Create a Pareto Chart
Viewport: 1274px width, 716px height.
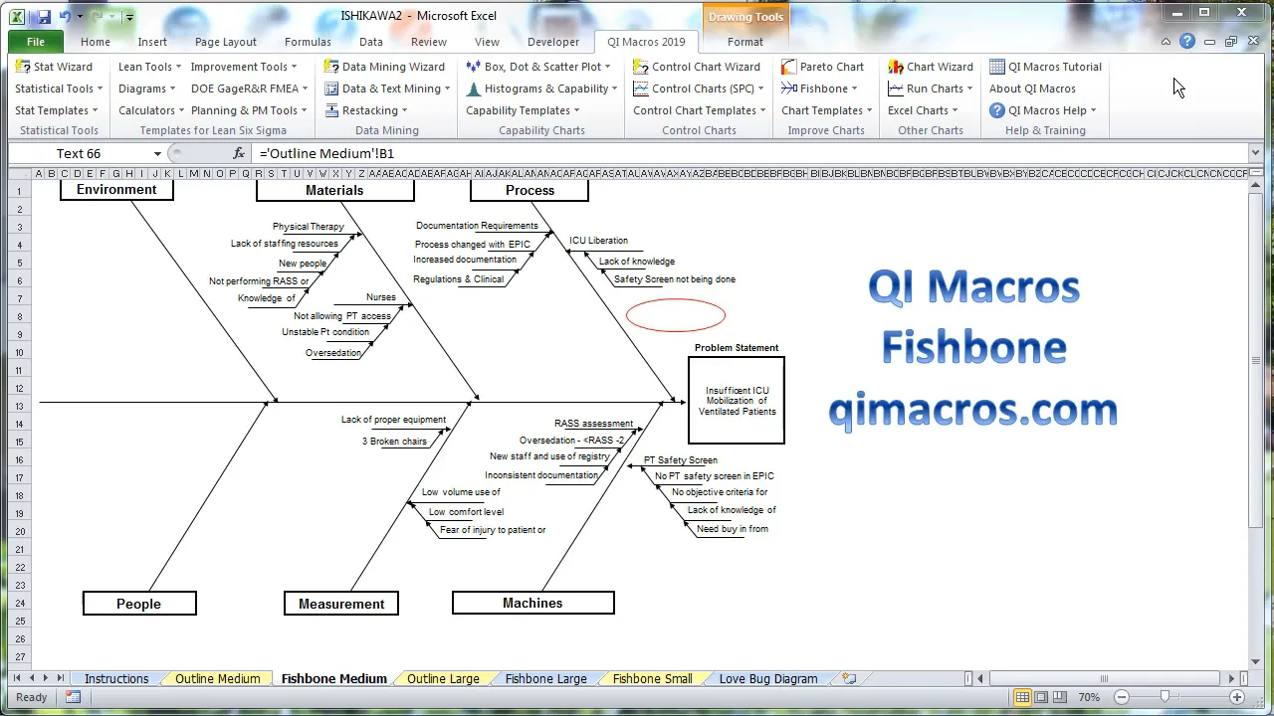point(822,67)
